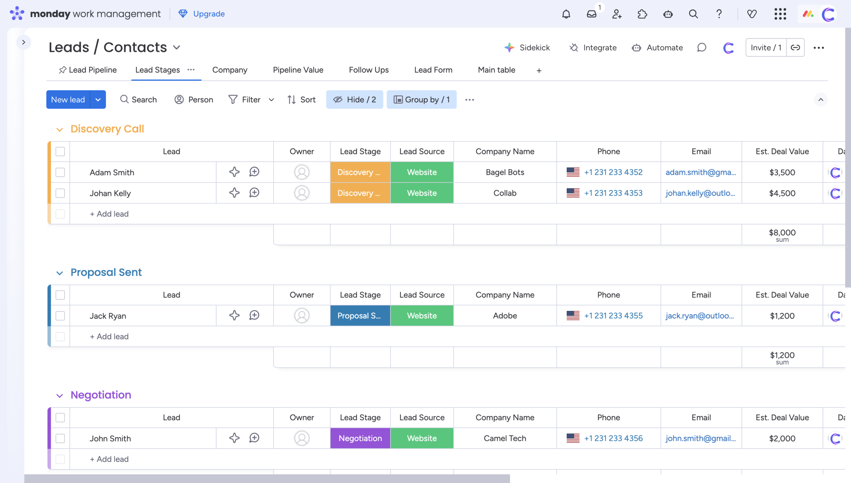The image size is (851, 483).
Task: Tick the John Smith row checkbox
Action: pos(60,438)
